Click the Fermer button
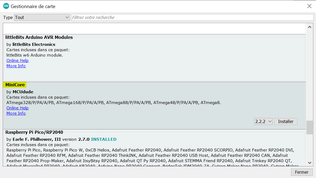Viewport: 316px width, 178px height. point(302,172)
